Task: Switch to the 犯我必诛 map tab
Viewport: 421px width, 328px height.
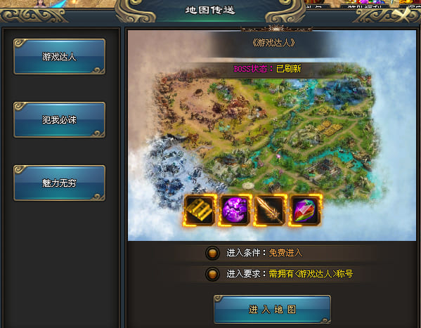Action: [x=59, y=119]
